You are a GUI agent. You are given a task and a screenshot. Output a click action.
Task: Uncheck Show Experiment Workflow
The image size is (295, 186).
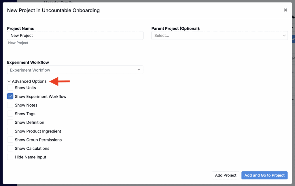tap(10, 96)
